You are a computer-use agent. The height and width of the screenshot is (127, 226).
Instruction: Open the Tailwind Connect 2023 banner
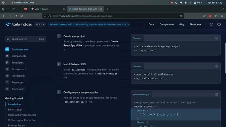tap(89, 24)
